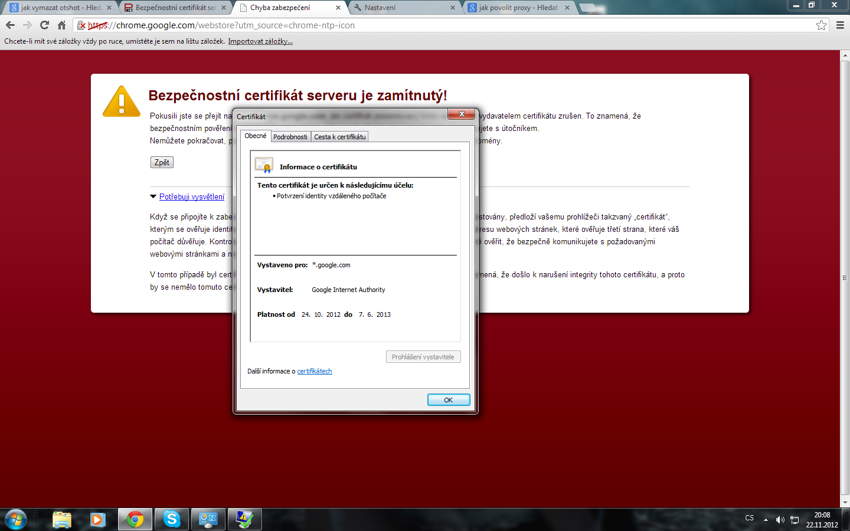Image resolution: width=850 pixels, height=531 pixels.
Task: Click the validity end date '7. 6. 2013'
Action: pos(375,314)
